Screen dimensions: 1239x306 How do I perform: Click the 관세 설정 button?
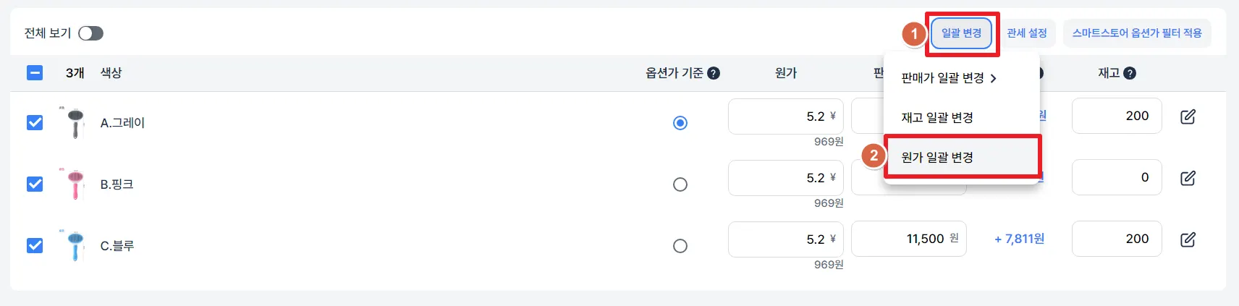1027,33
